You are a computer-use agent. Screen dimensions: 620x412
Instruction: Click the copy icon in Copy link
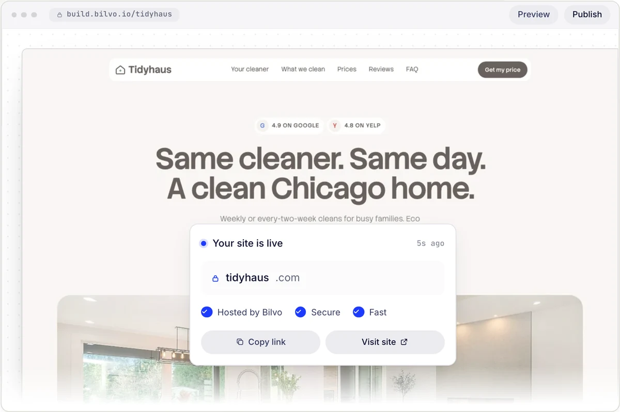pos(240,342)
